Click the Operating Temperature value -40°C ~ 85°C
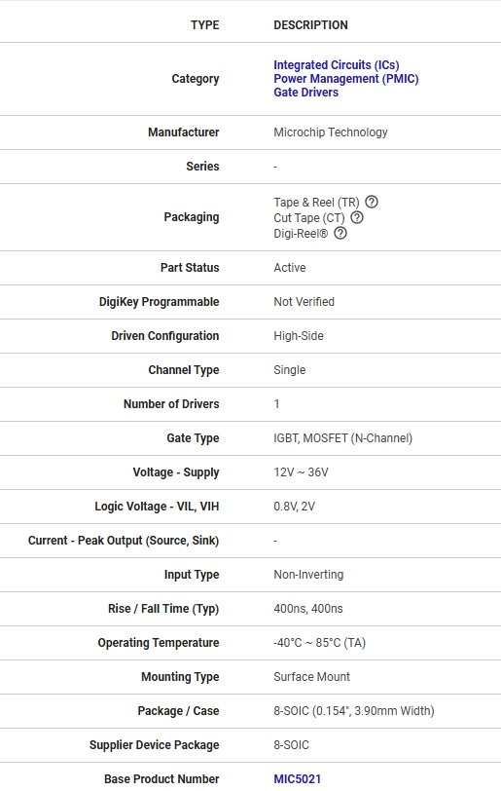 [x=319, y=643]
